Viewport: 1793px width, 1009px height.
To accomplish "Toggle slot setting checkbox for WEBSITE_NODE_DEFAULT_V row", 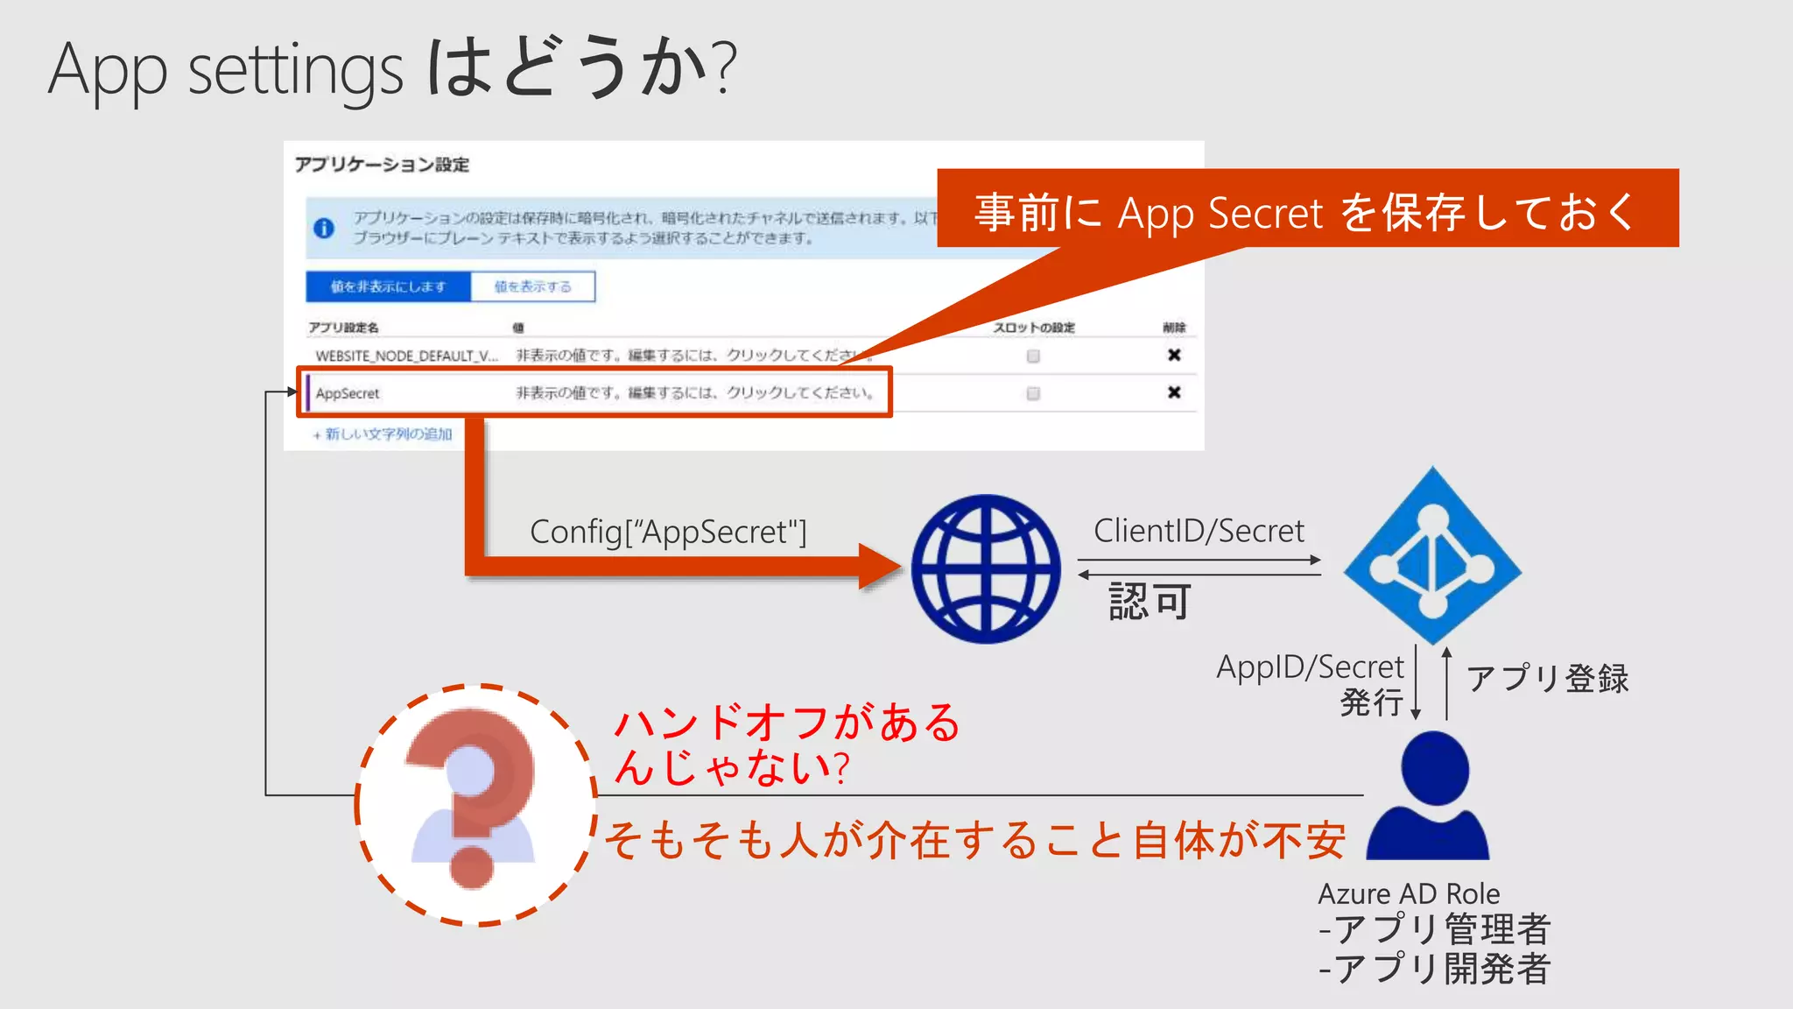I will (x=1033, y=356).
